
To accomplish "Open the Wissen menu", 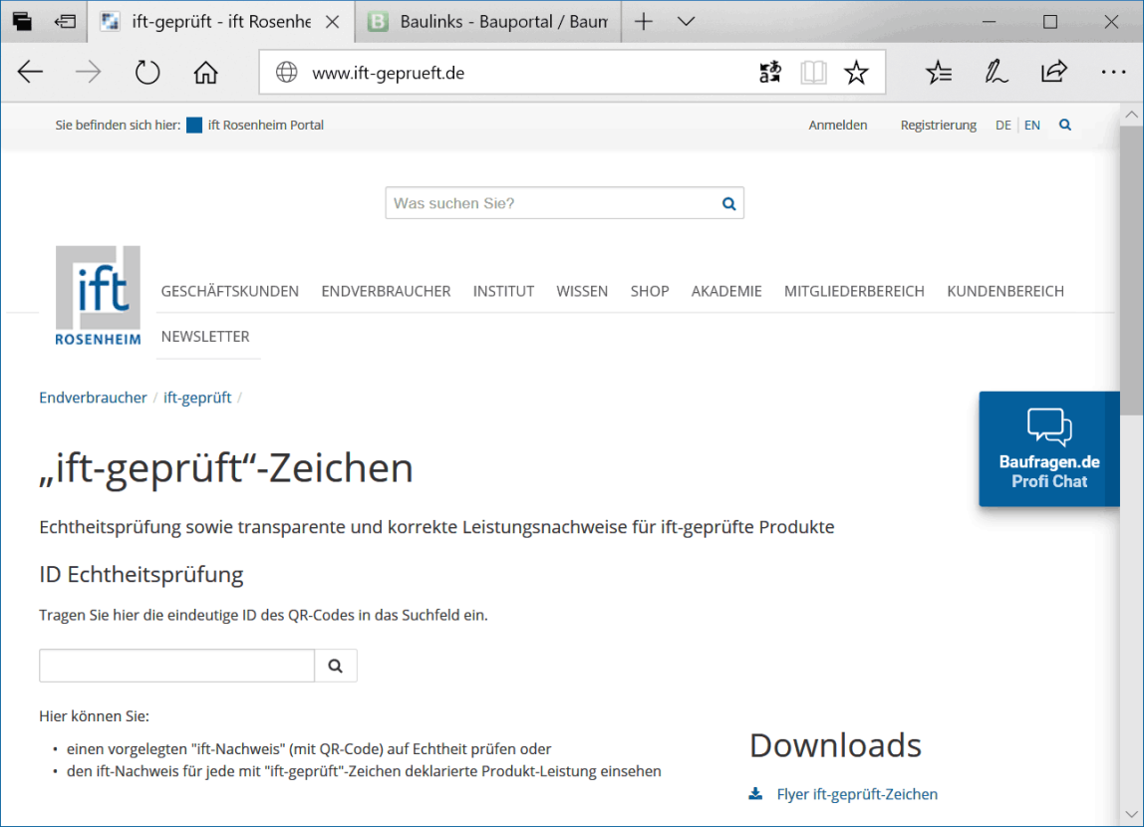I will click(582, 291).
